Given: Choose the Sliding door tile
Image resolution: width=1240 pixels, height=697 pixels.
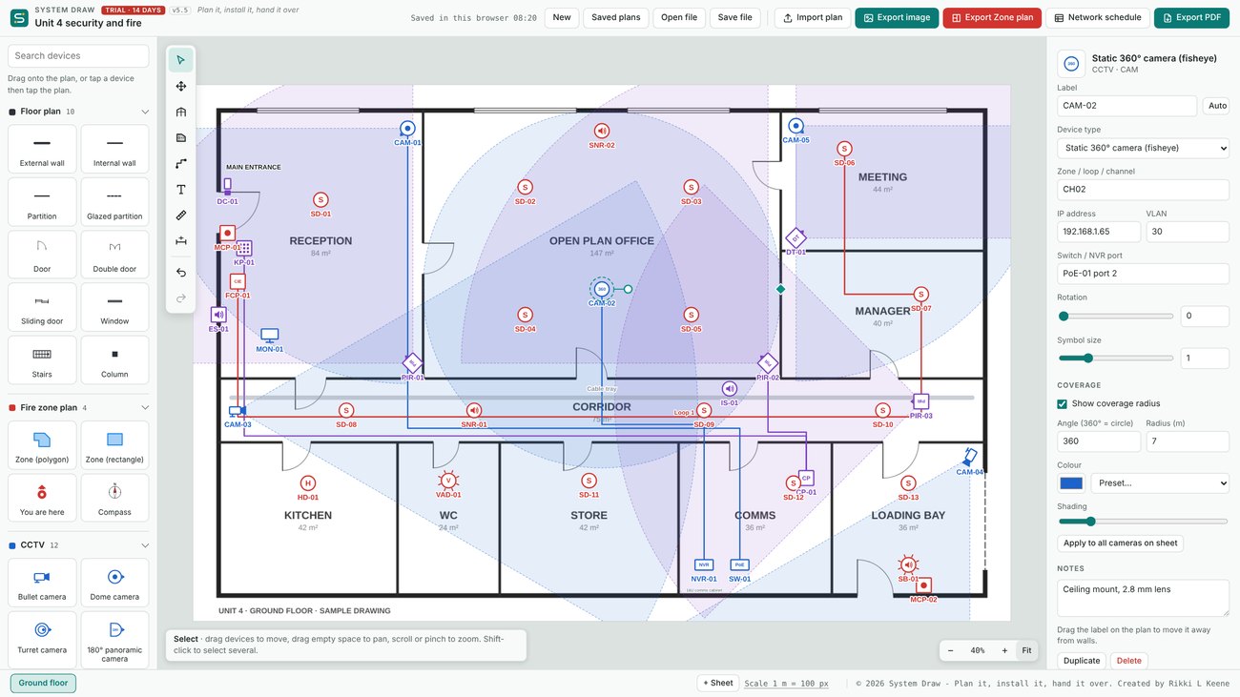Looking at the screenshot, I should click(x=42, y=307).
